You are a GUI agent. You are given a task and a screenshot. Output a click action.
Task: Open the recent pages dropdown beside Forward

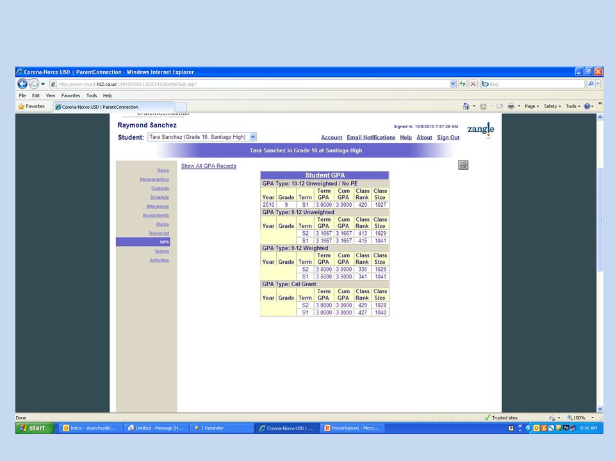coord(43,84)
